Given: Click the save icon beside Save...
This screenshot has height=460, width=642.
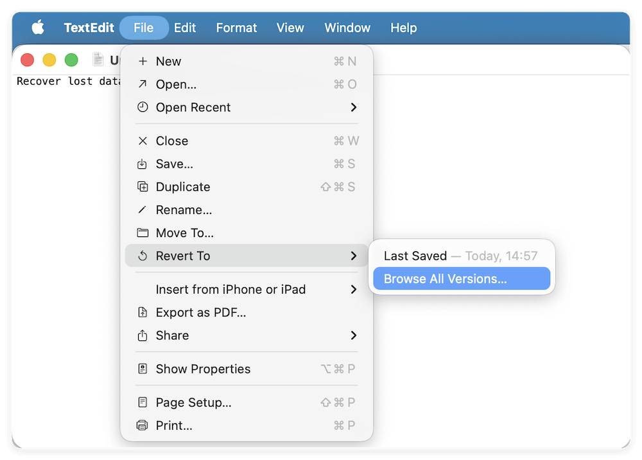Looking at the screenshot, I should (141, 164).
